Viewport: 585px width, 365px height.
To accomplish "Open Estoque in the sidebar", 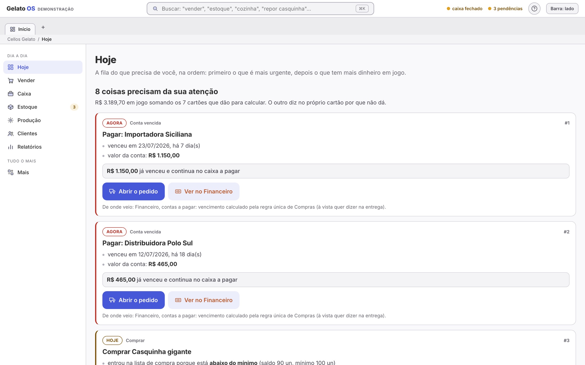I will (43, 107).
